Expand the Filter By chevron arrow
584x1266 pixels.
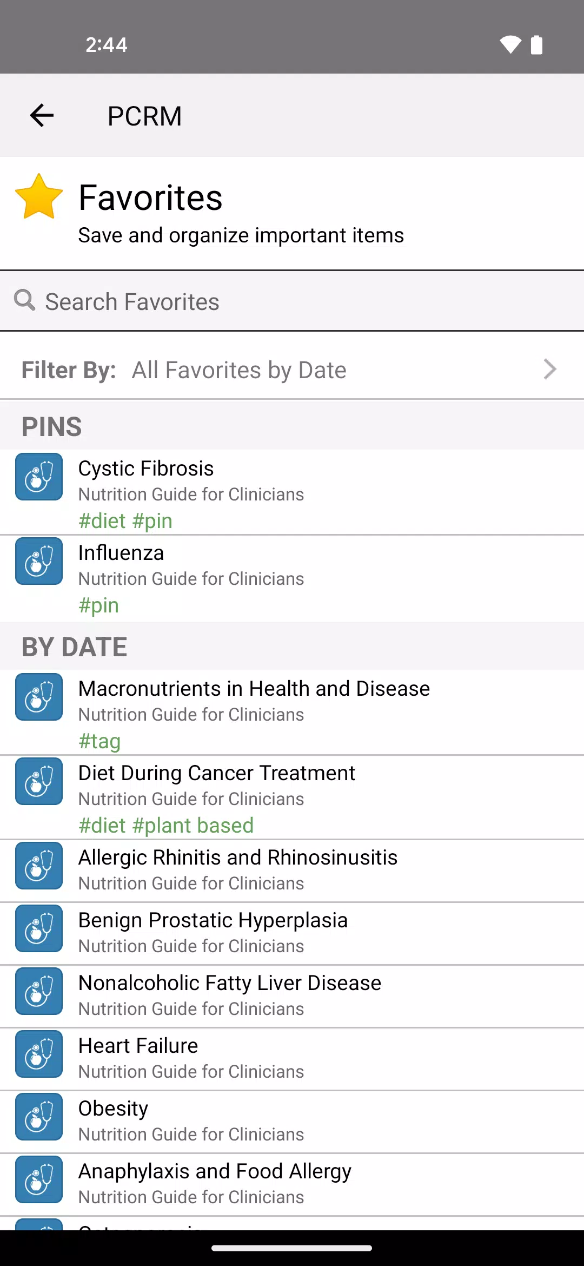[550, 370]
